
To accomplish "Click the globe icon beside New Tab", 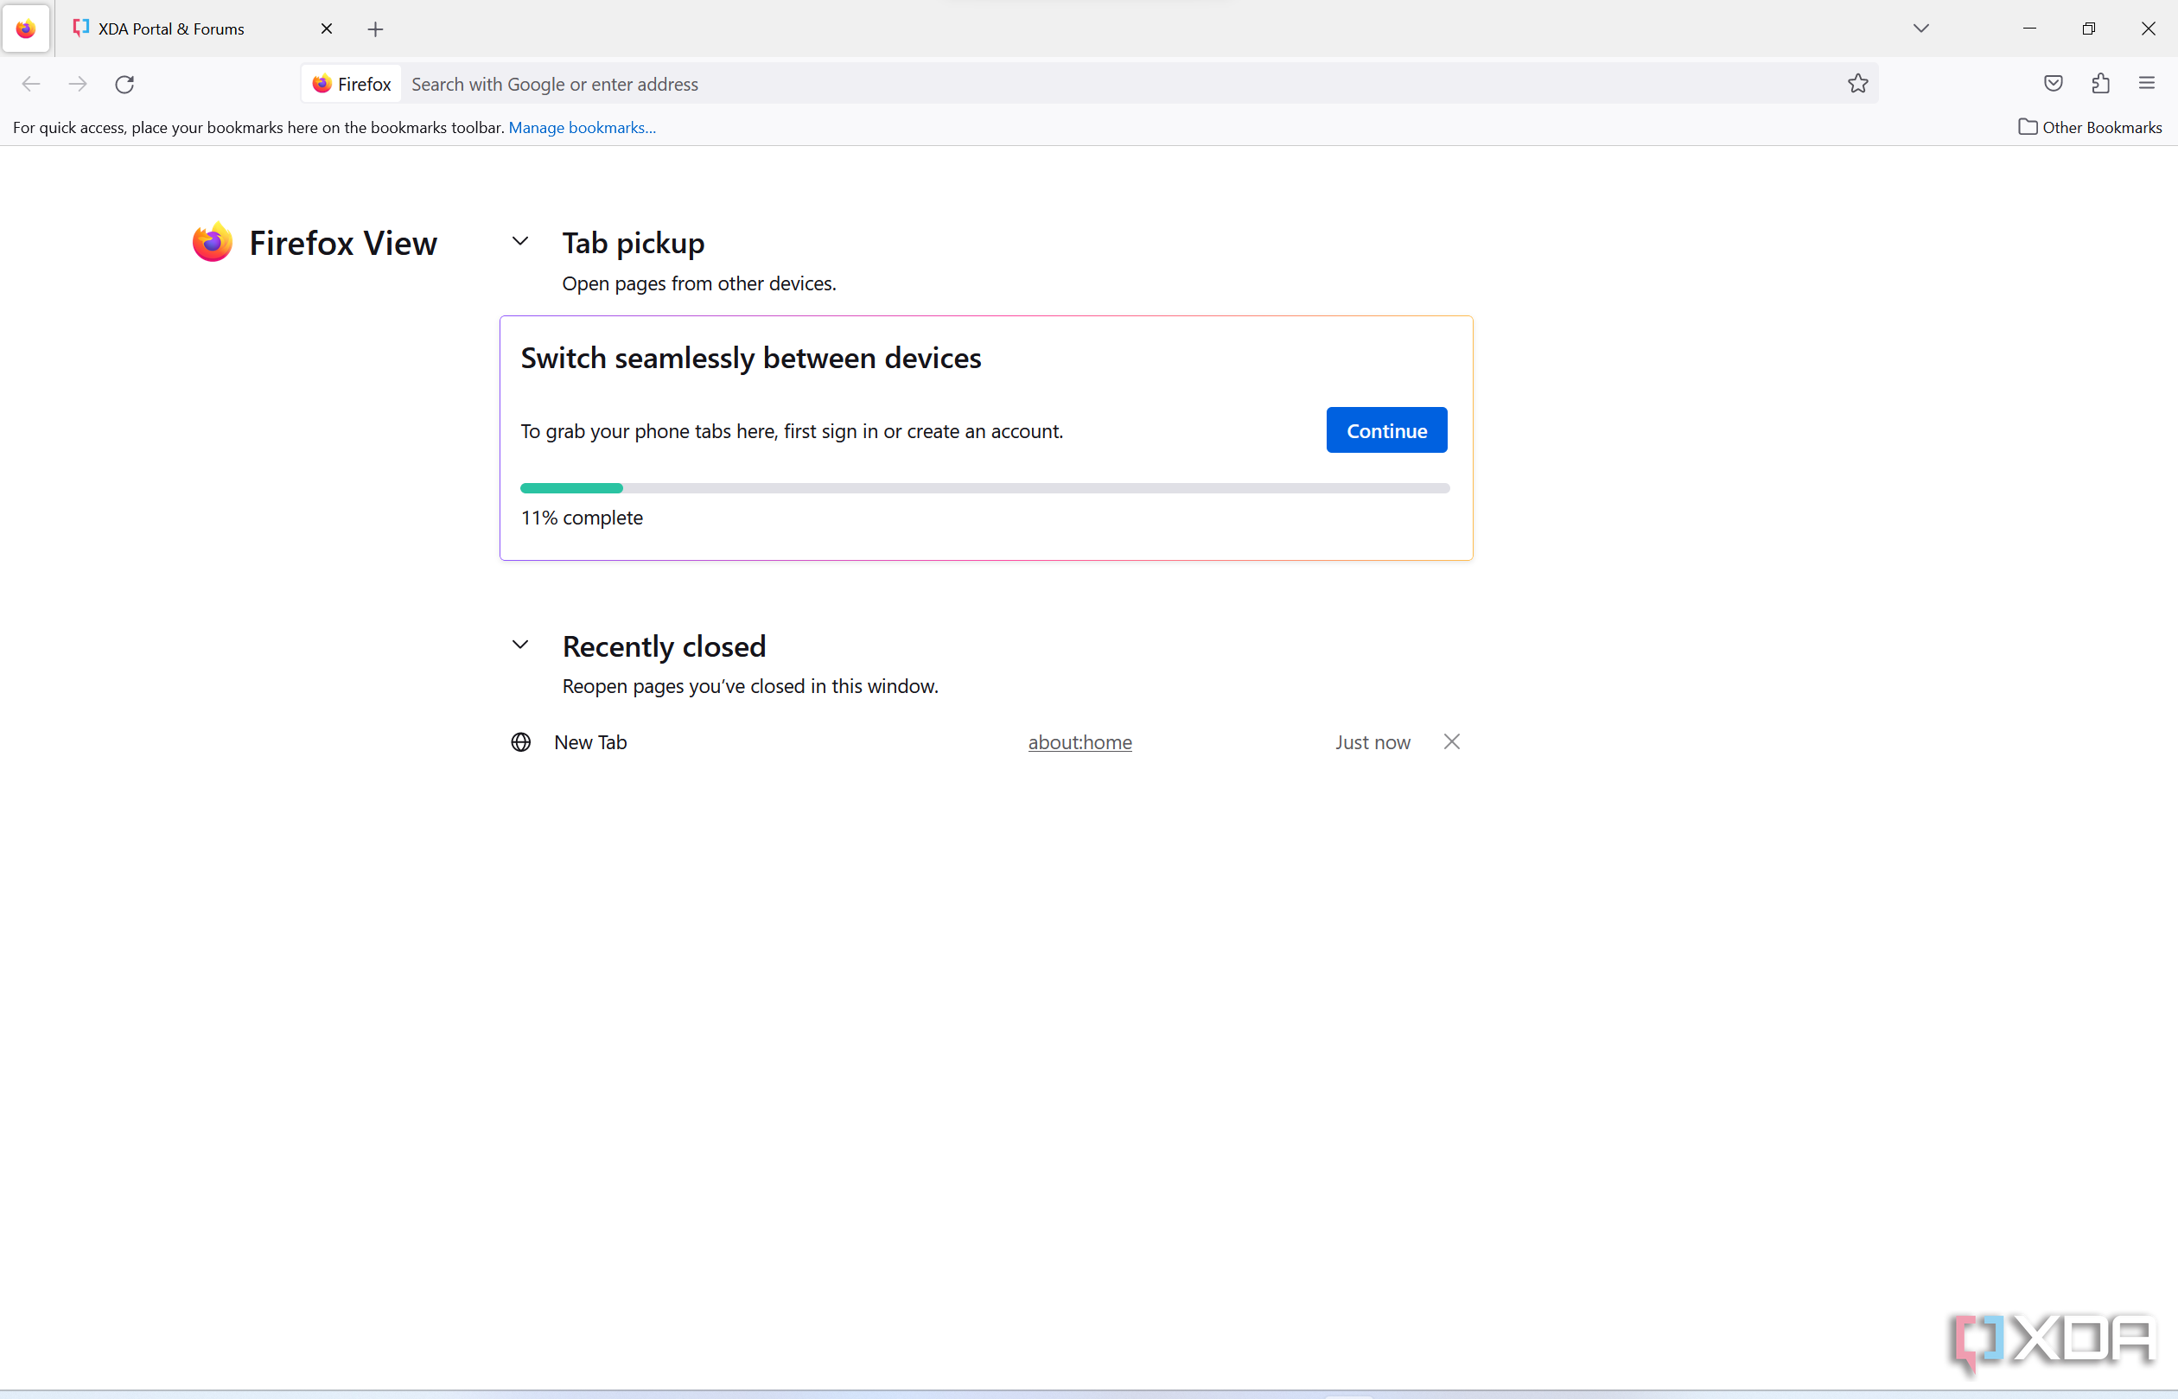I will click(x=520, y=742).
